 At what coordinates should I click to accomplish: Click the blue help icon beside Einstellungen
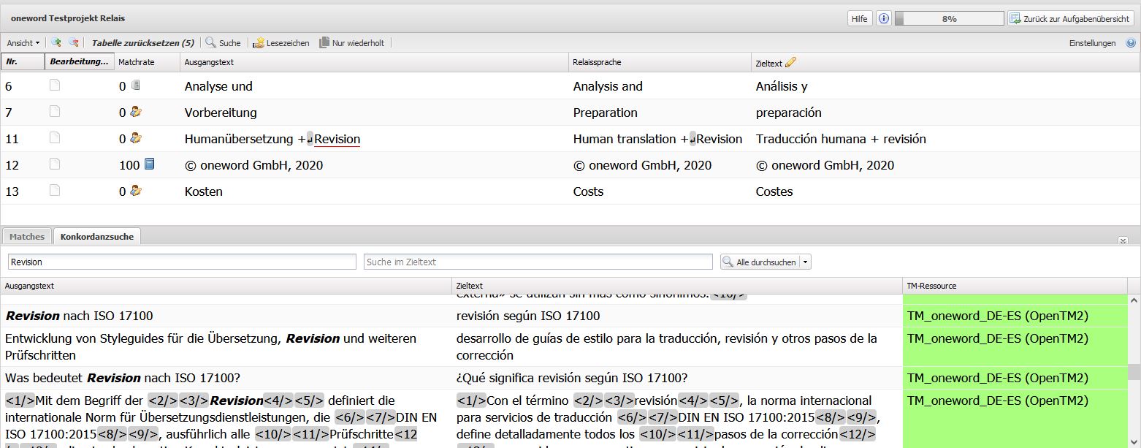(x=1131, y=43)
